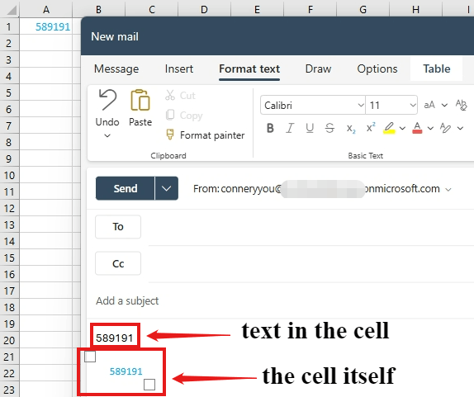Toggle Italic formatting
This screenshot has width=474, height=397.
[290, 129]
